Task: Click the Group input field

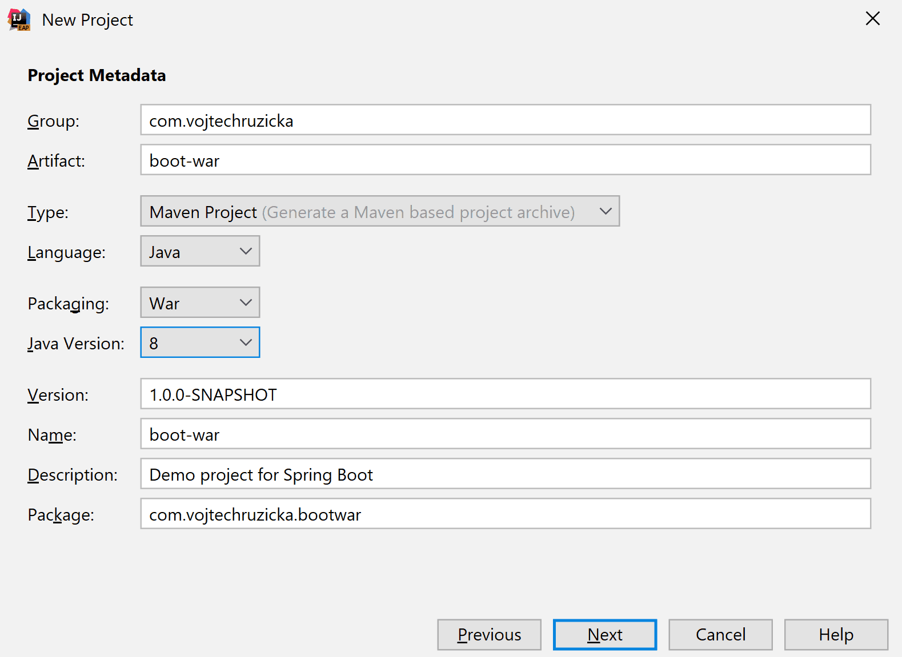Action: point(505,120)
